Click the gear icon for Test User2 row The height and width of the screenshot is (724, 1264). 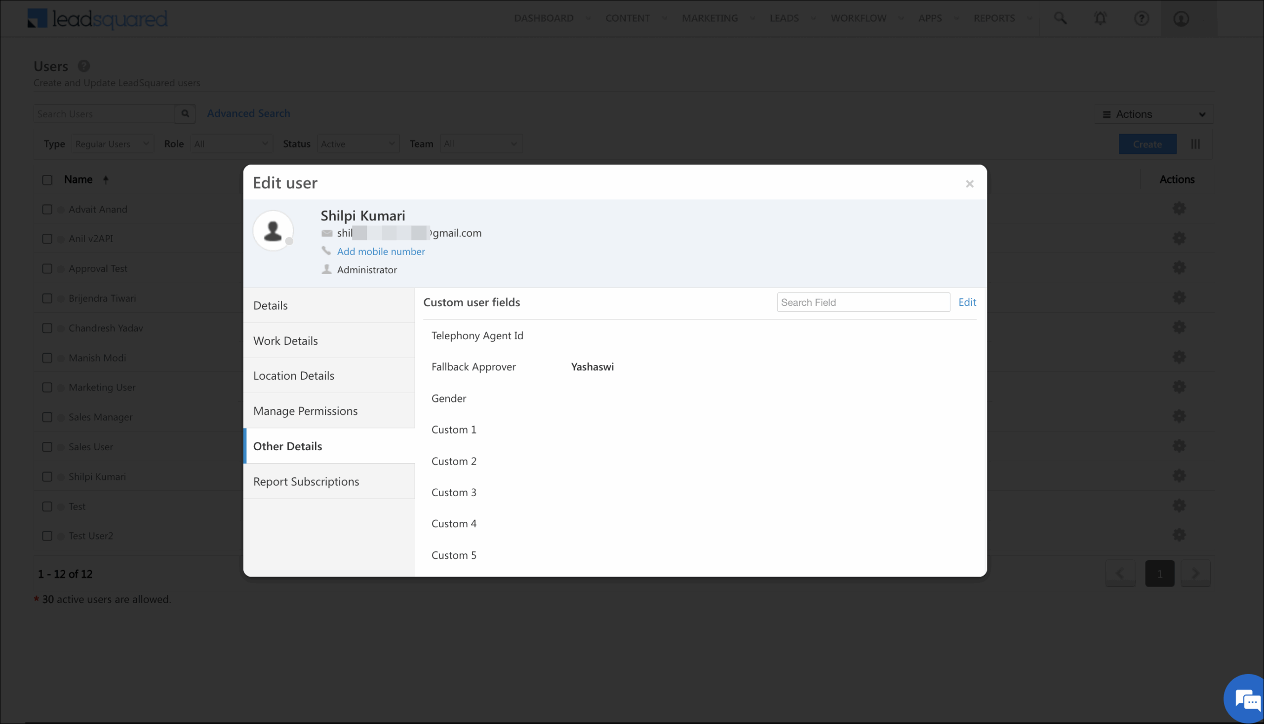(1179, 535)
